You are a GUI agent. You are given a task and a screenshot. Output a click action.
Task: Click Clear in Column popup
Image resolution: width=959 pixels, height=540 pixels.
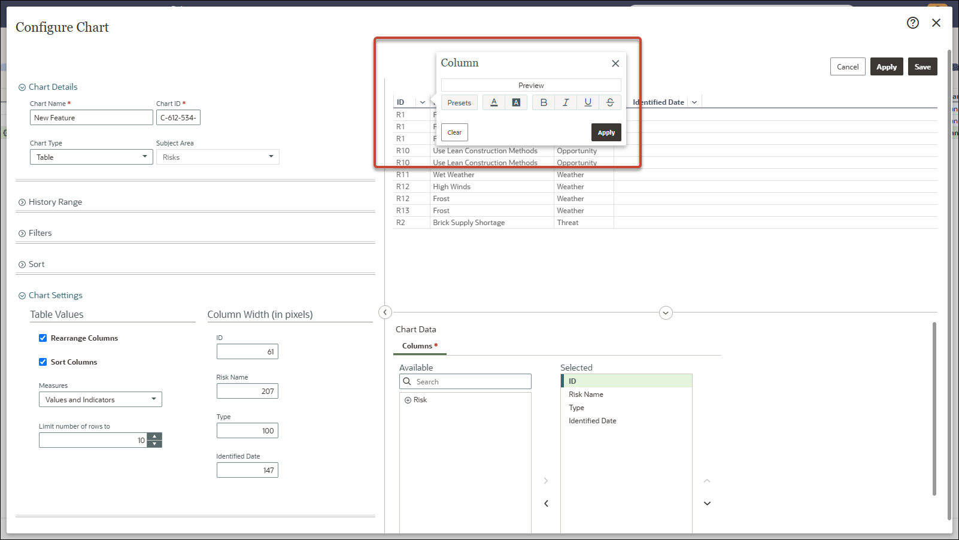coord(454,132)
